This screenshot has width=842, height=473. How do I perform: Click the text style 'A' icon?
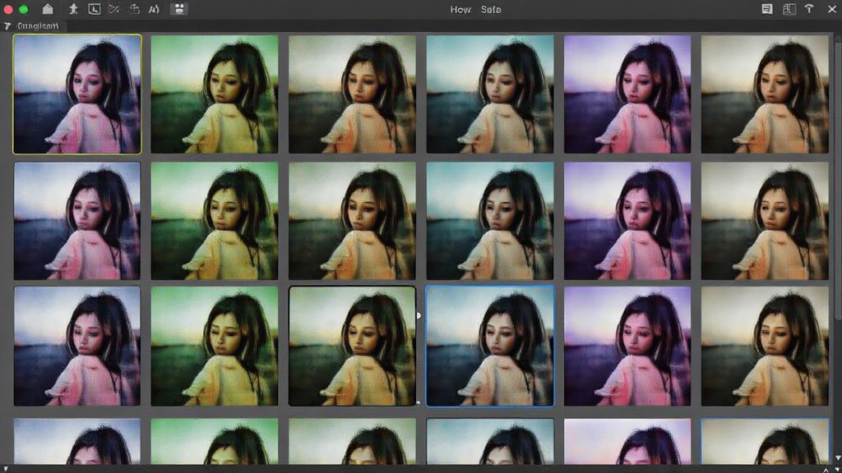click(x=154, y=9)
